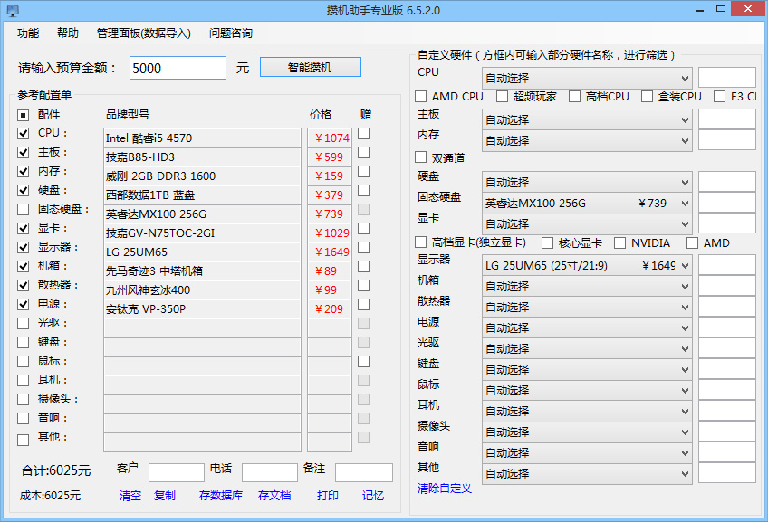Check the NVIDIA graphics card filter
The height and width of the screenshot is (522, 768).
tap(620, 242)
